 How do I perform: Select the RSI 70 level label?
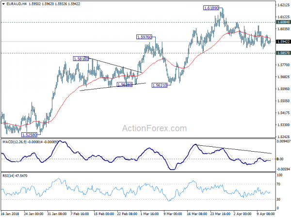tap(279, 184)
